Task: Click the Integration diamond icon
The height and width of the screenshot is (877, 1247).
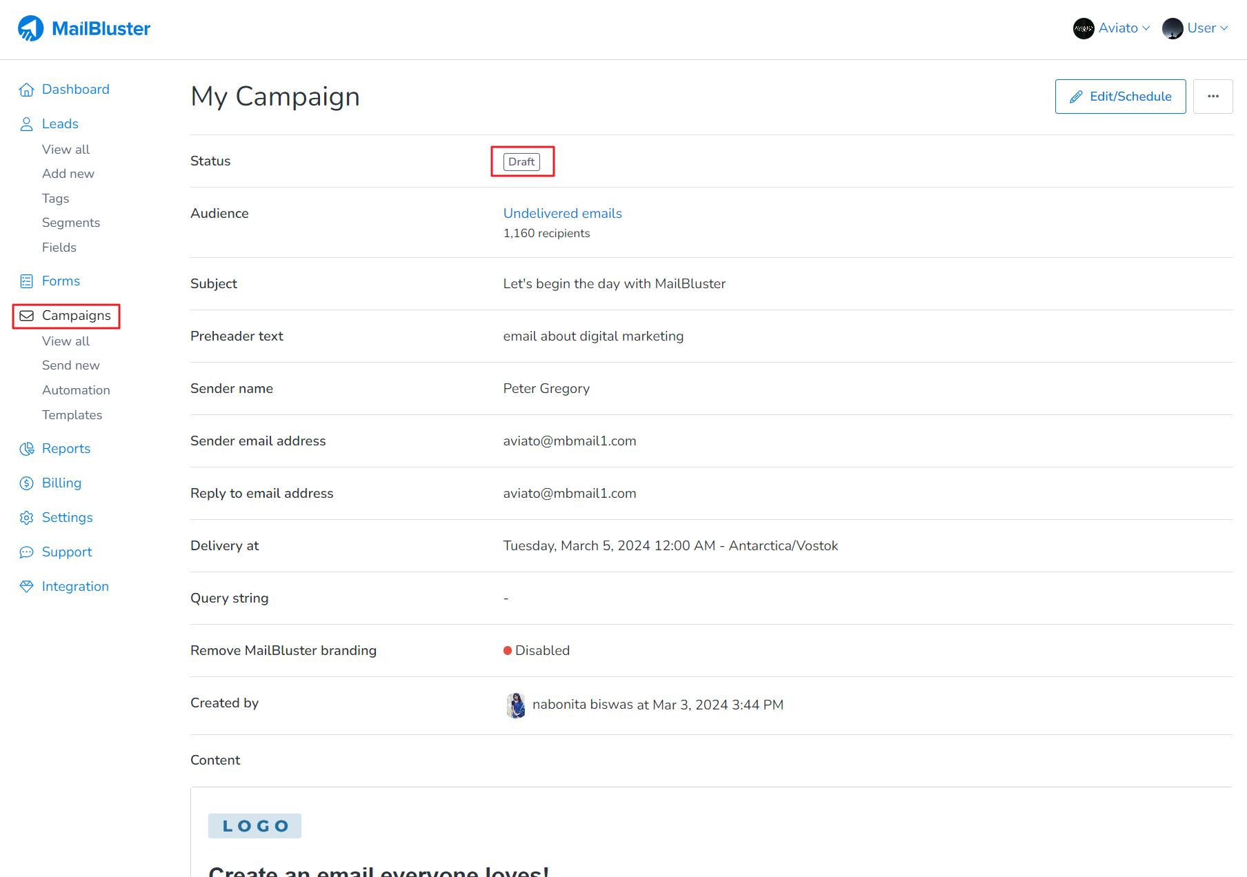Action: click(x=26, y=587)
